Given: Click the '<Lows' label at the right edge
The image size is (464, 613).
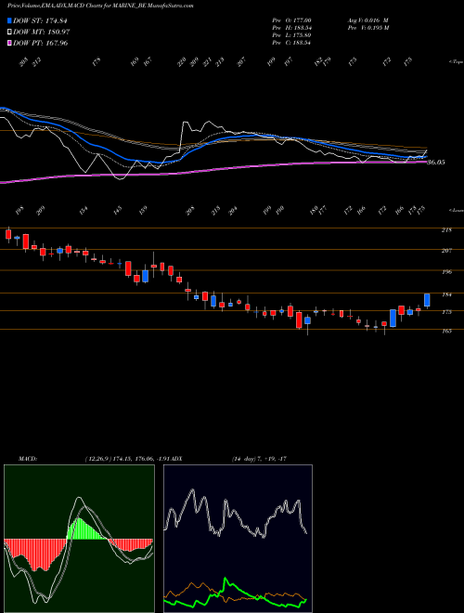Looking at the screenshot, I should tap(456, 210).
